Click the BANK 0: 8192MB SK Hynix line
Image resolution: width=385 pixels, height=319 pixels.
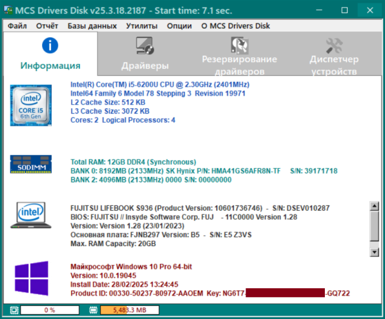(204, 171)
